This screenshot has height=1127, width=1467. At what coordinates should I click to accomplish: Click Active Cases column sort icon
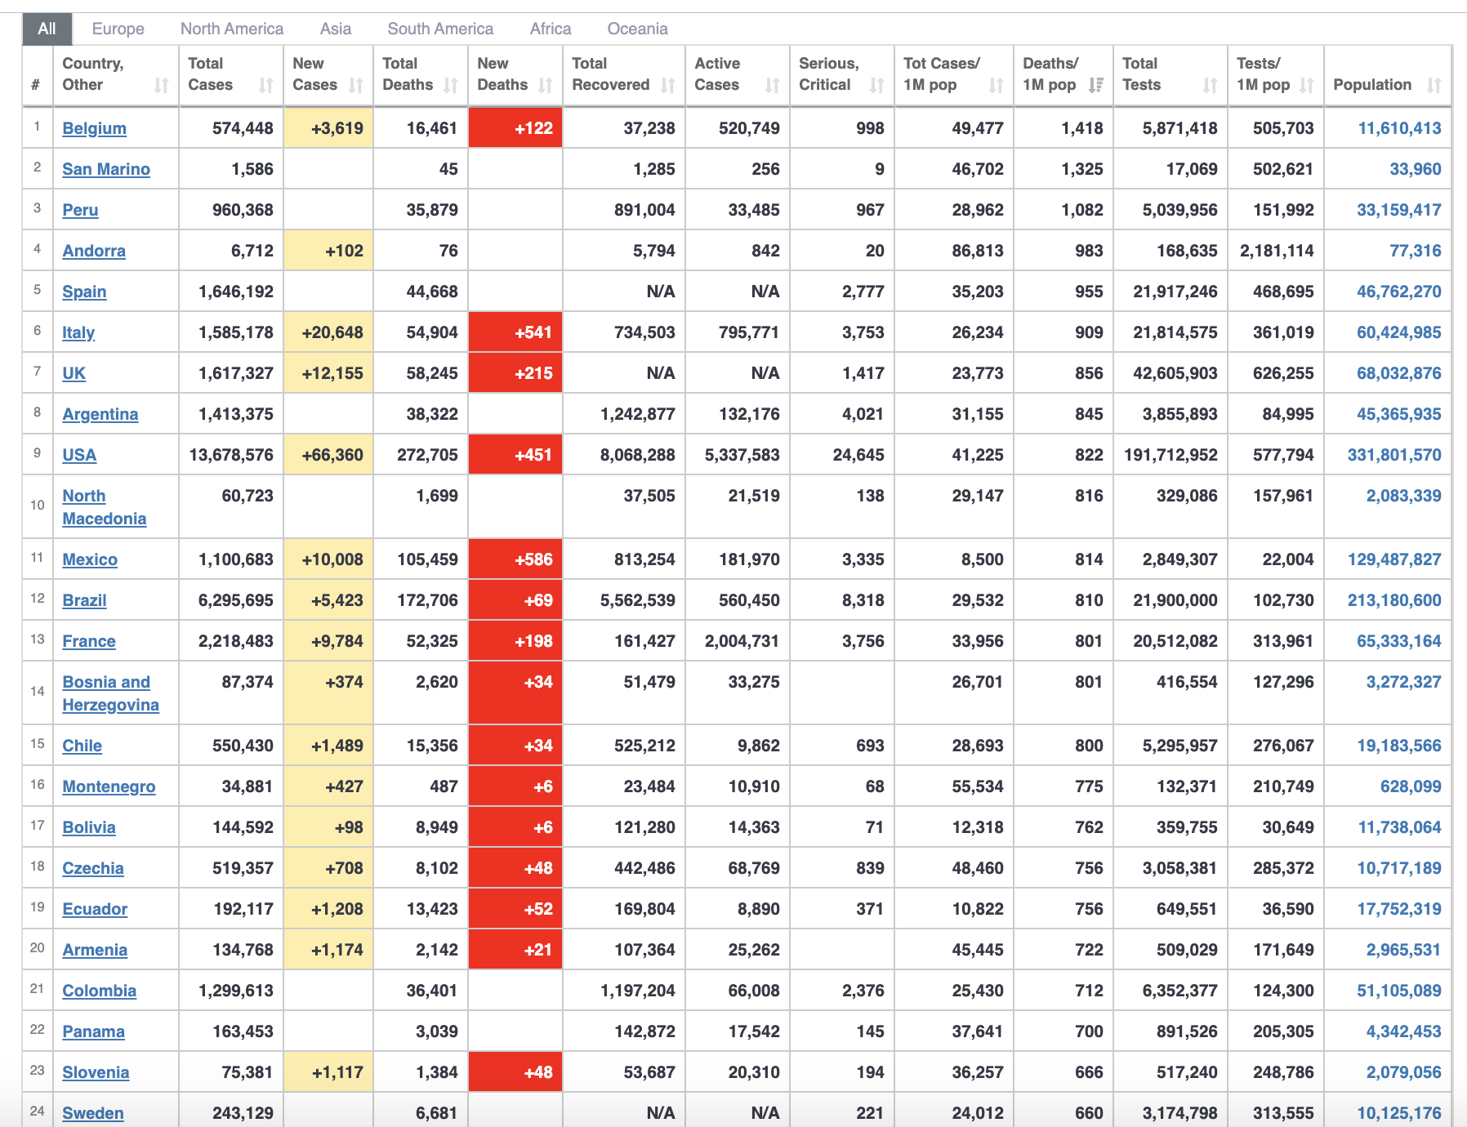pyautogui.click(x=772, y=85)
